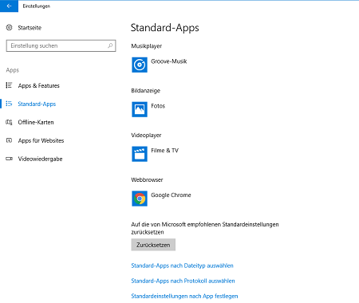Click the back arrow button

[x=9, y=6]
